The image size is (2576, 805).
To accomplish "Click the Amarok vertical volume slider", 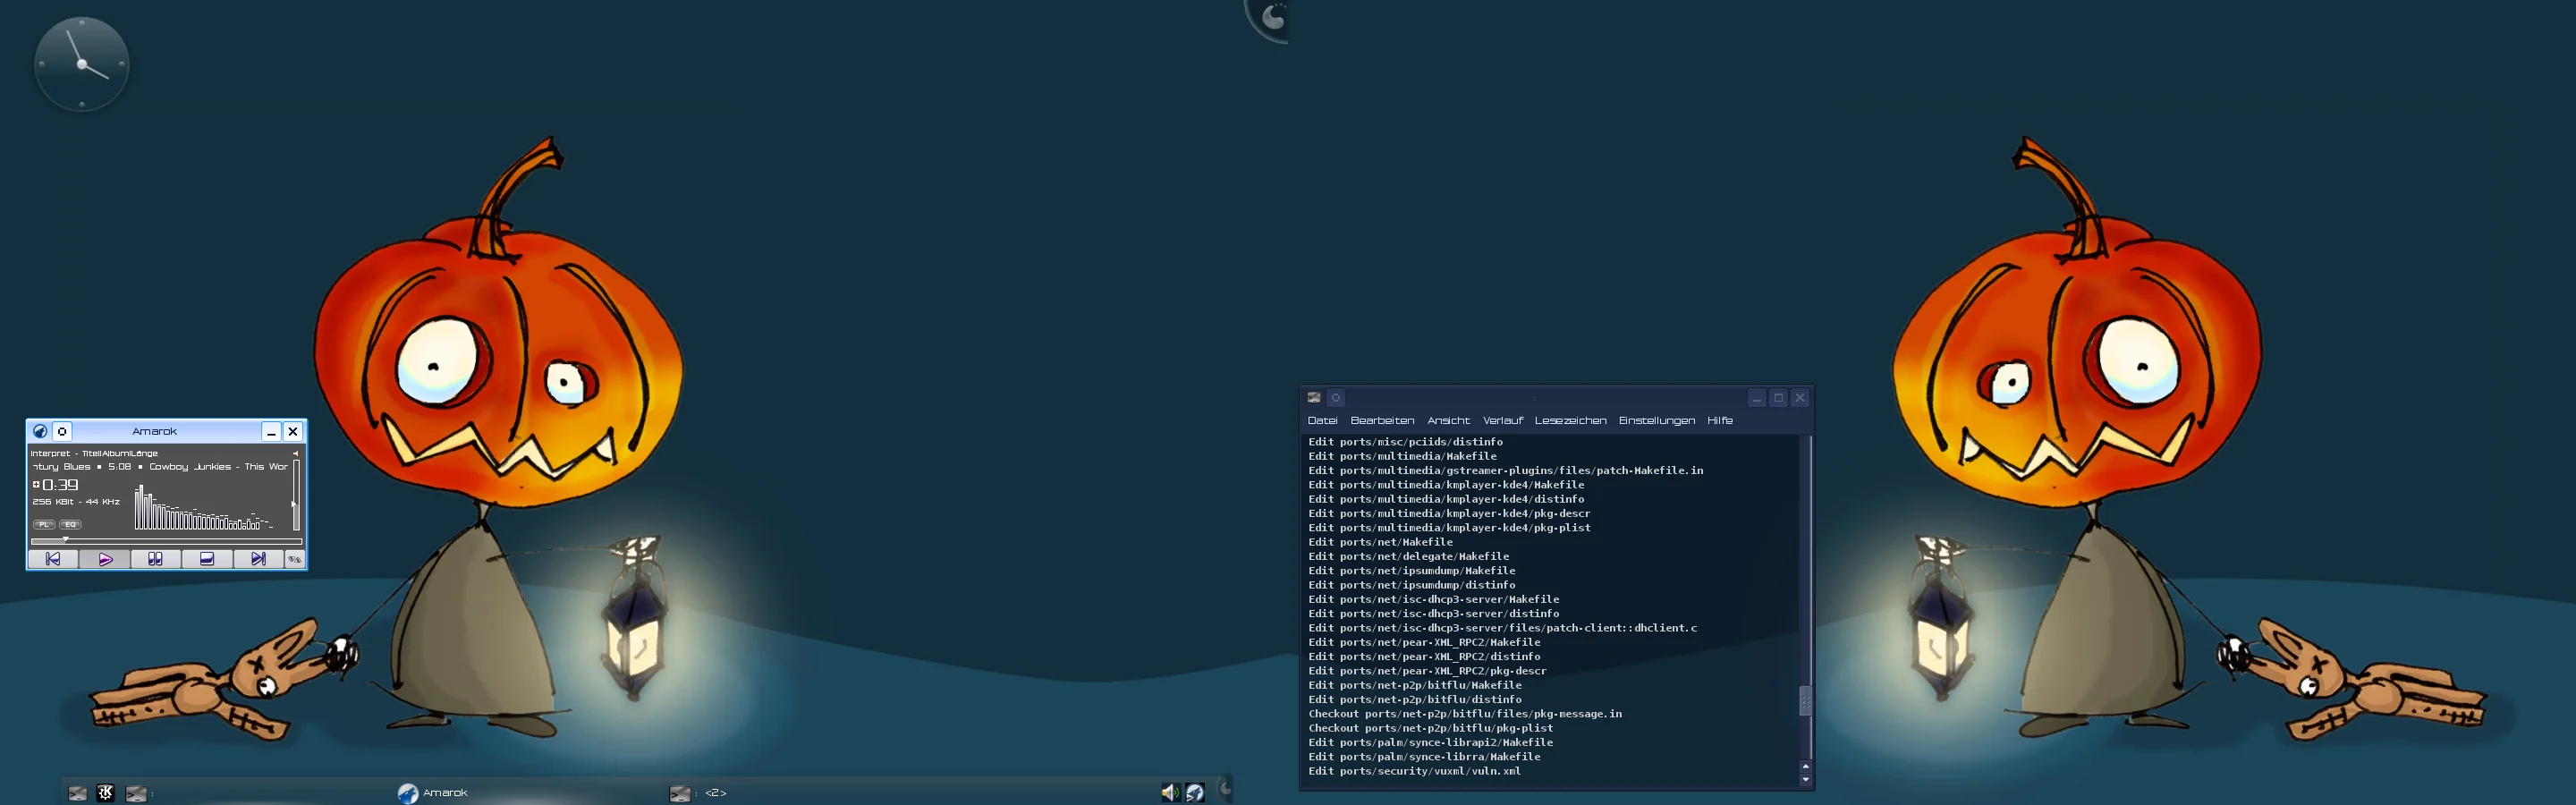I will 296,495.
